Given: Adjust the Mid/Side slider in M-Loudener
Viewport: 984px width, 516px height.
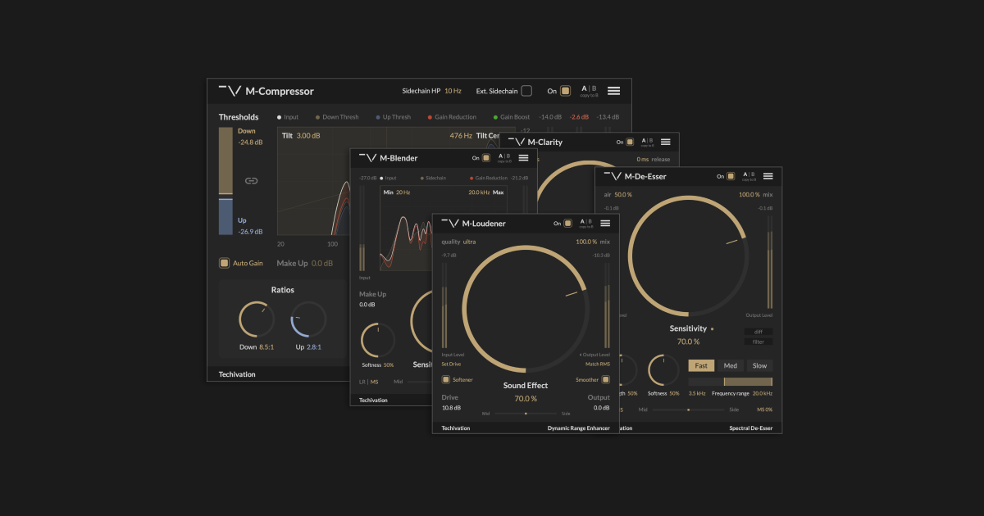Looking at the screenshot, I should point(526,414).
